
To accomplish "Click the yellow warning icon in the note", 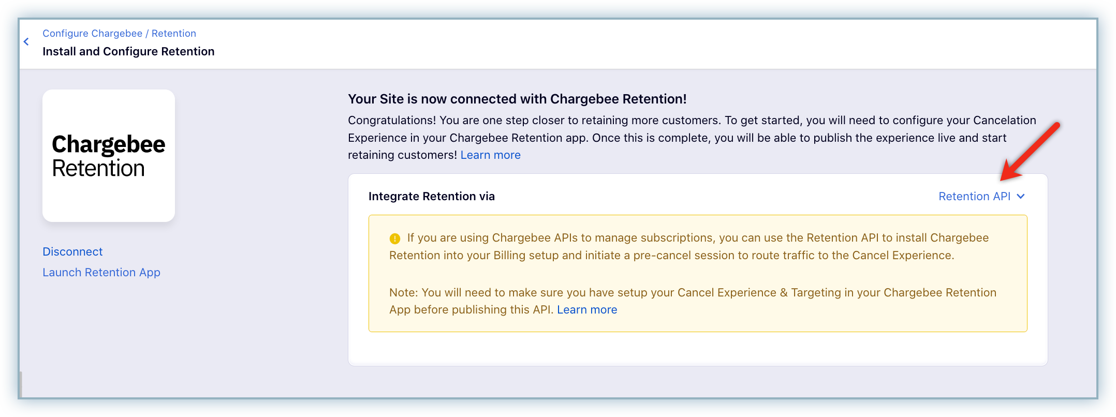I will (x=395, y=239).
